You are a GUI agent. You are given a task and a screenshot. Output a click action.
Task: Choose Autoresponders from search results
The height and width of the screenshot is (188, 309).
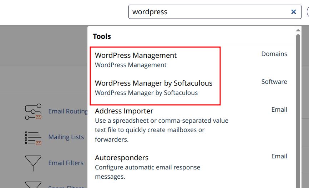pos(121,158)
